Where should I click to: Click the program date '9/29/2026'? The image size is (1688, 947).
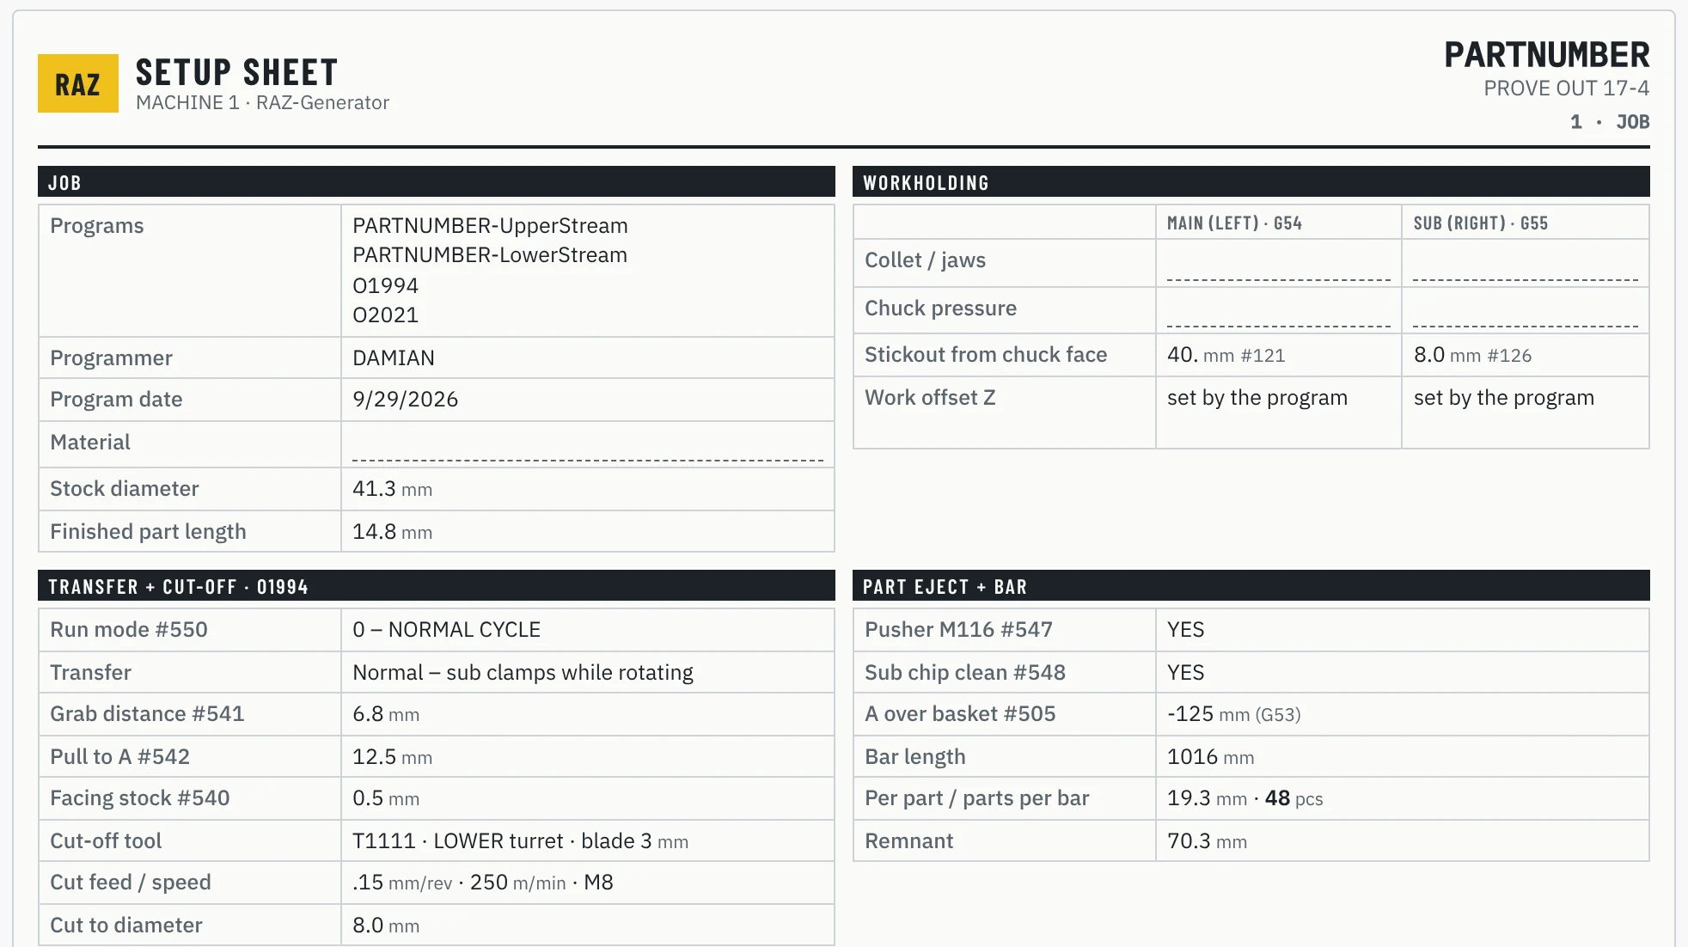coord(405,400)
